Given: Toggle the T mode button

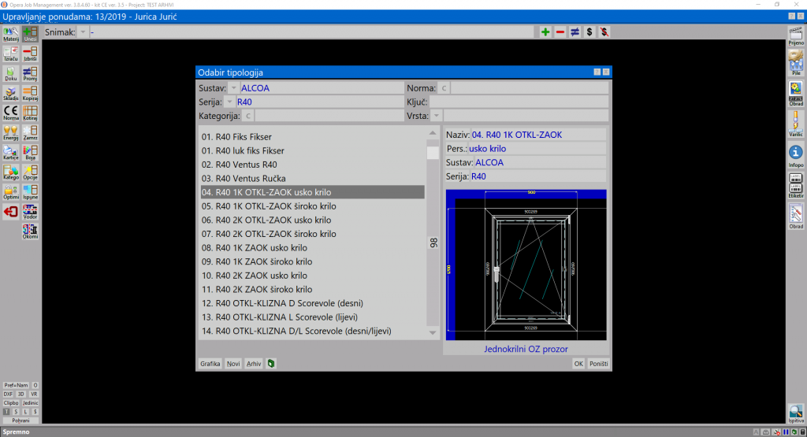Looking at the screenshot, I should (6, 412).
